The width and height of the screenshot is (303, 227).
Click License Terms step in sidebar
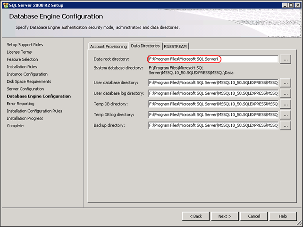pos(19,52)
